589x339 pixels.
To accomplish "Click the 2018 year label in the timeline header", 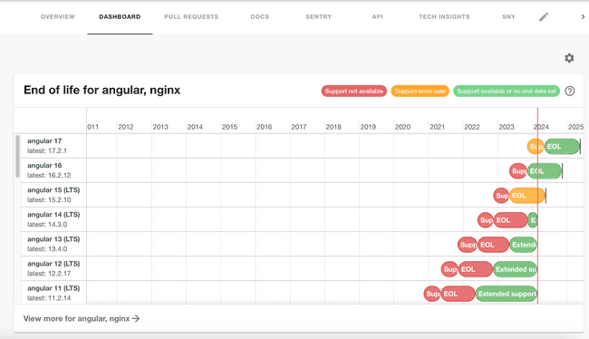I will 333,127.
